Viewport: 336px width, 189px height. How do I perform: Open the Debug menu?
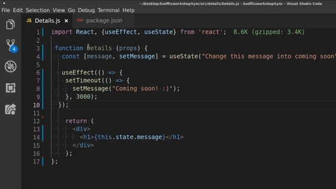(86, 10)
